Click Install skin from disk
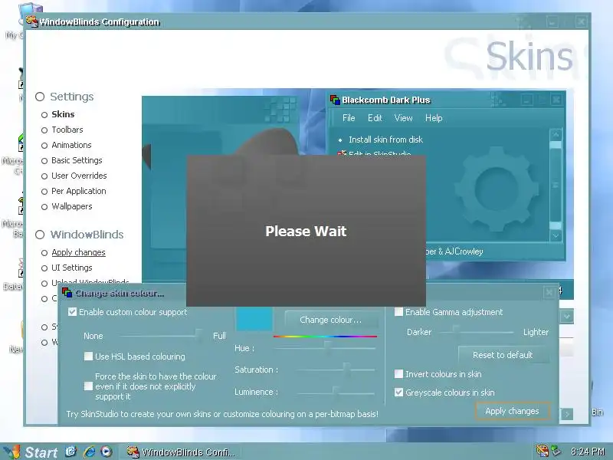 385,140
